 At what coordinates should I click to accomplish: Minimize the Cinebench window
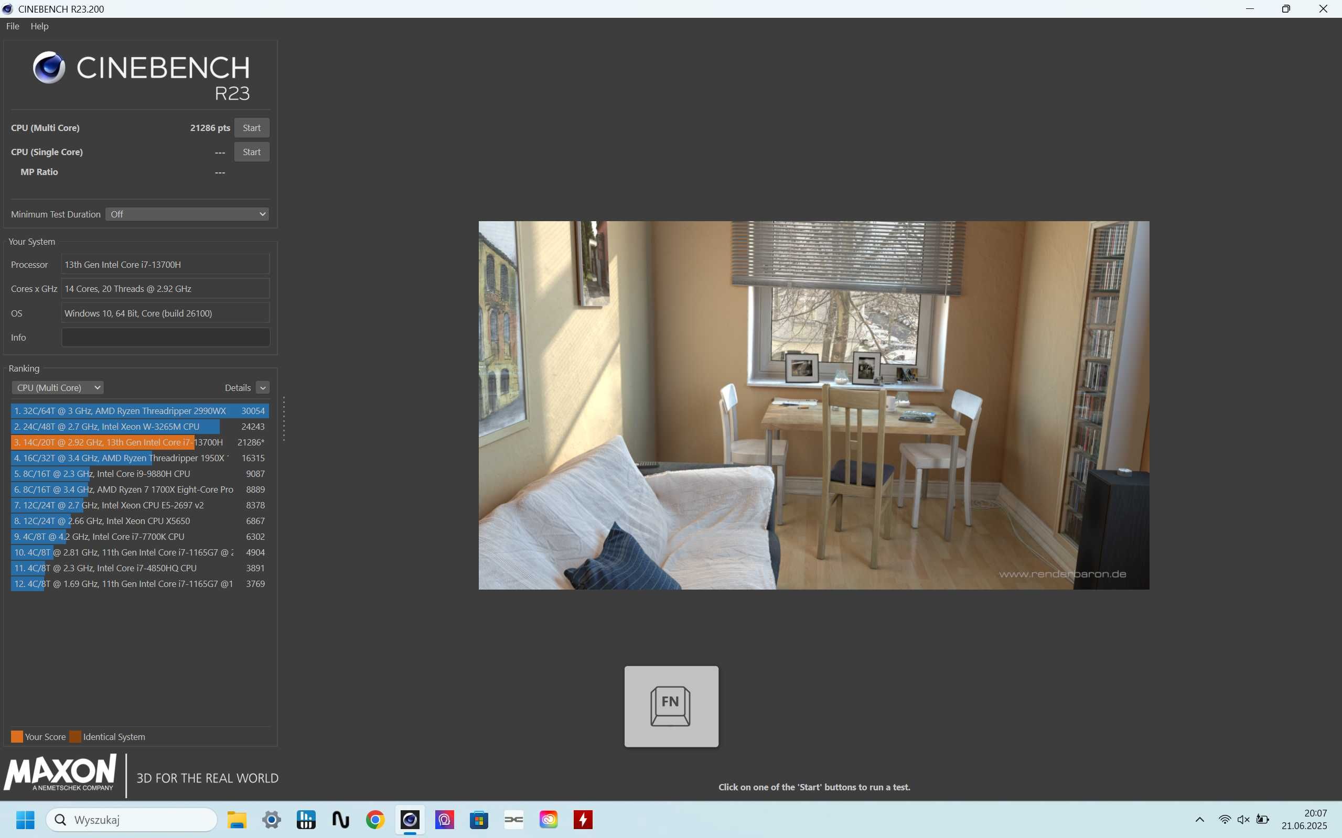(1249, 9)
